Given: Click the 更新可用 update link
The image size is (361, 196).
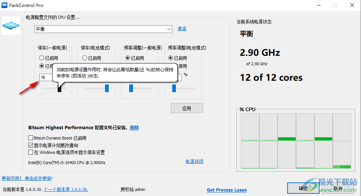Looking at the screenshot, I should pos(27,178).
